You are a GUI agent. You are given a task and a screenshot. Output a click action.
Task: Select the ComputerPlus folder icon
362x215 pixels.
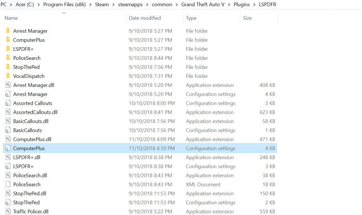pos(8,40)
